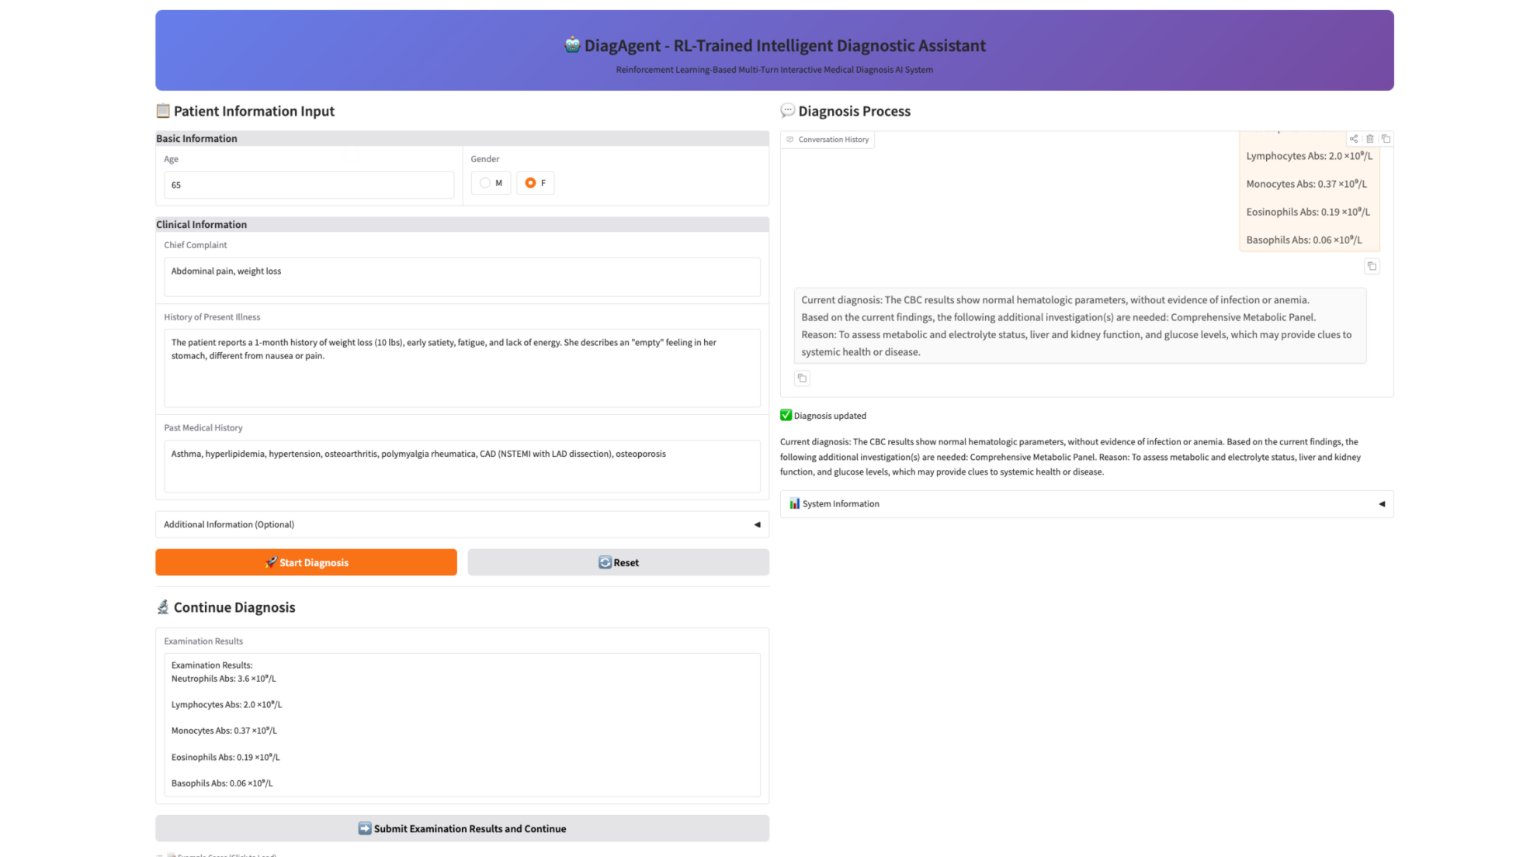Click the Past Medical History field

click(461, 465)
